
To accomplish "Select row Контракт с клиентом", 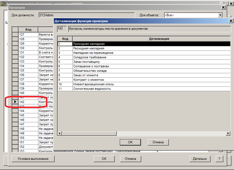I will coord(144,80).
